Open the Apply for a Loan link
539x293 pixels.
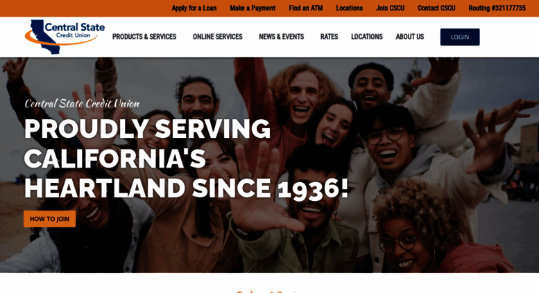pos(194,8)
